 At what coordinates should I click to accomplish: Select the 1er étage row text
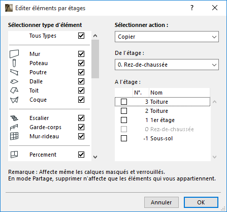(160, 120)
